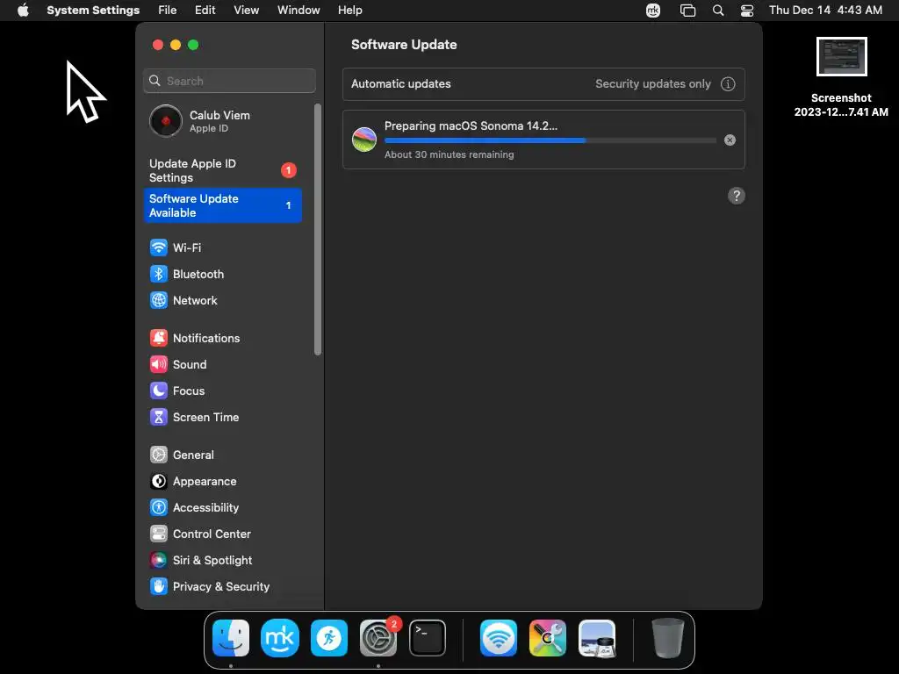Image resolution: width=899 pixels, height=674 pixels.
Task: Click the date and time in menu bar
Action: (x=825, y=11)
